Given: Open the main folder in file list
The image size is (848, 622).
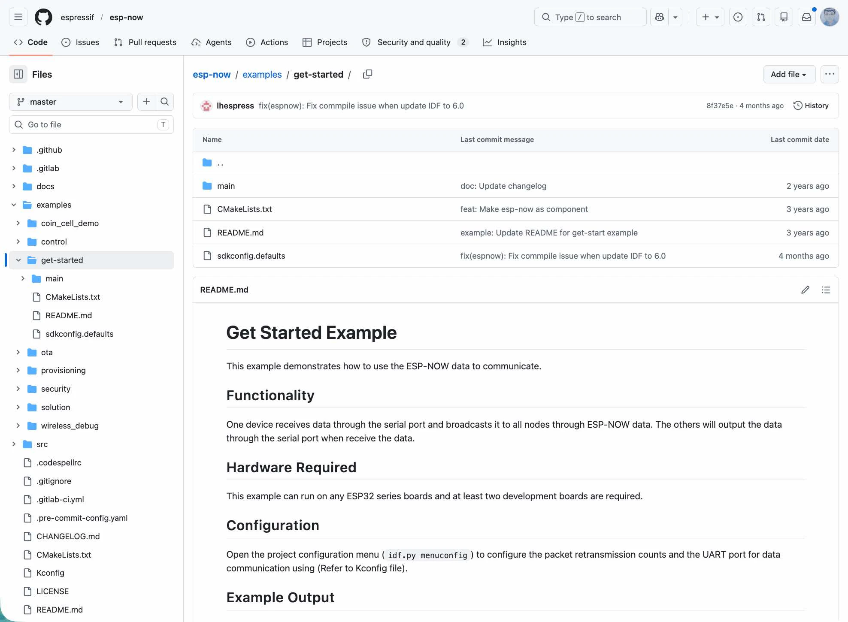Looking at the screenshot, I should coord(226,186).
